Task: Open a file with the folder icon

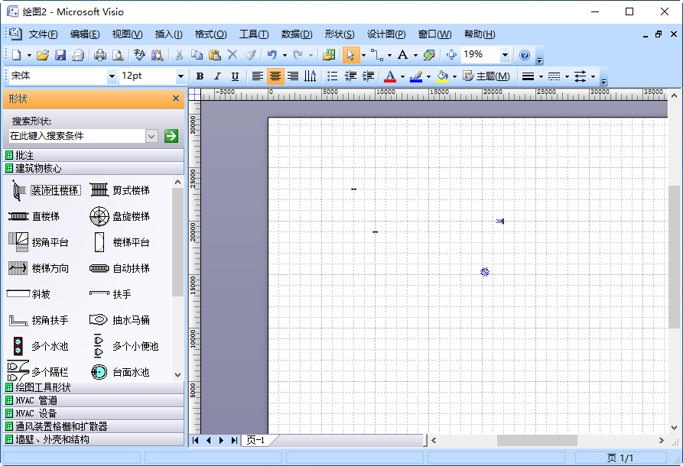Action: pos(43,55)
